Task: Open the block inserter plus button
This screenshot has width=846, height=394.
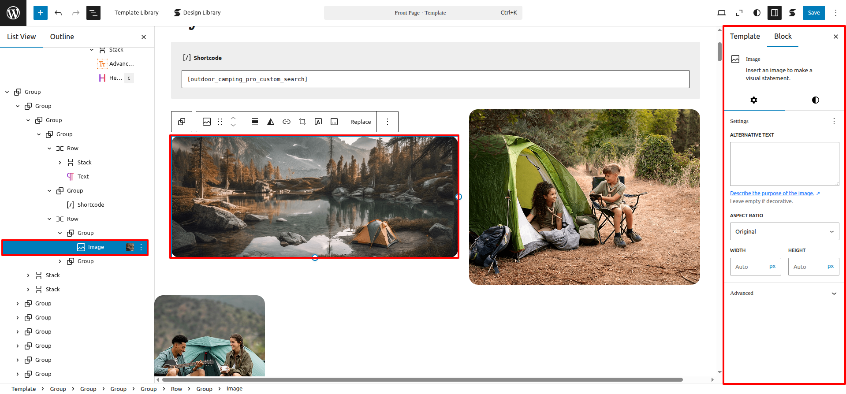Action: pos(40,13)
